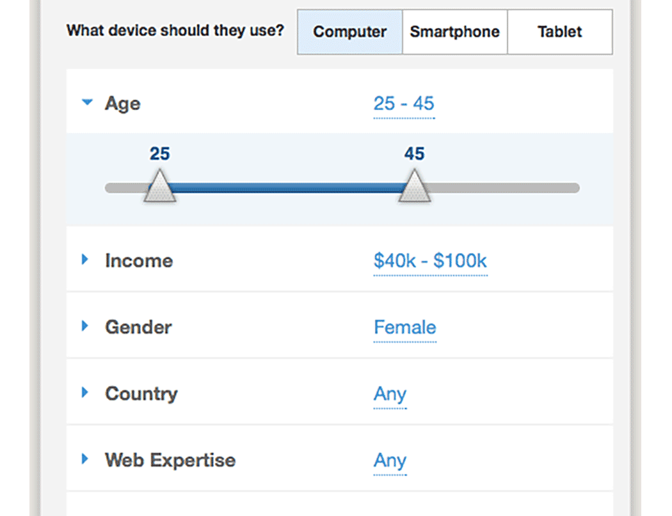Open the age range link labeled 25 - 45
Image resolution: width=672 pixels, height=516 pixels.
(404, 103)
